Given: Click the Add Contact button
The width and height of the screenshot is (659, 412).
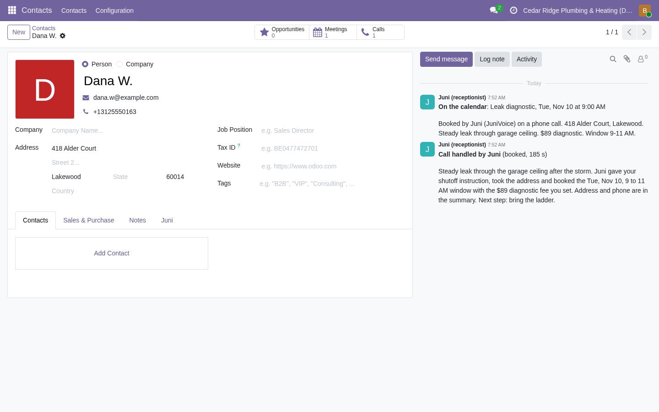Looking at the screenshot, I should pyautogui.click(x=112, y=253).
